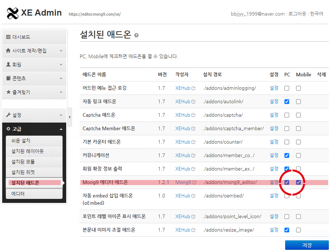Click external link icon next to Mong9 author
This screenshot has height=252, width=331.
pos(194,182)
